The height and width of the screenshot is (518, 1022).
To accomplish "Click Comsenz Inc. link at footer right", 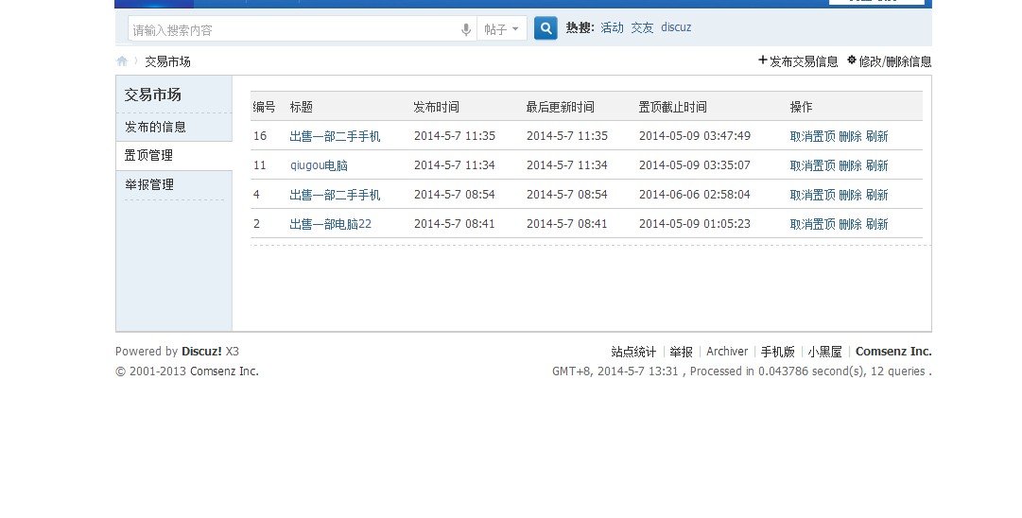I will (893, 352).
